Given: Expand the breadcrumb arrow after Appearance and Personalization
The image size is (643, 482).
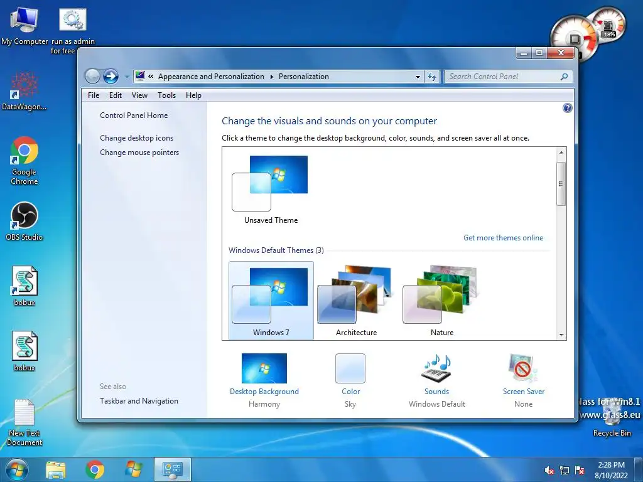Looking at the screenshot, I should (x=271, y=77).
